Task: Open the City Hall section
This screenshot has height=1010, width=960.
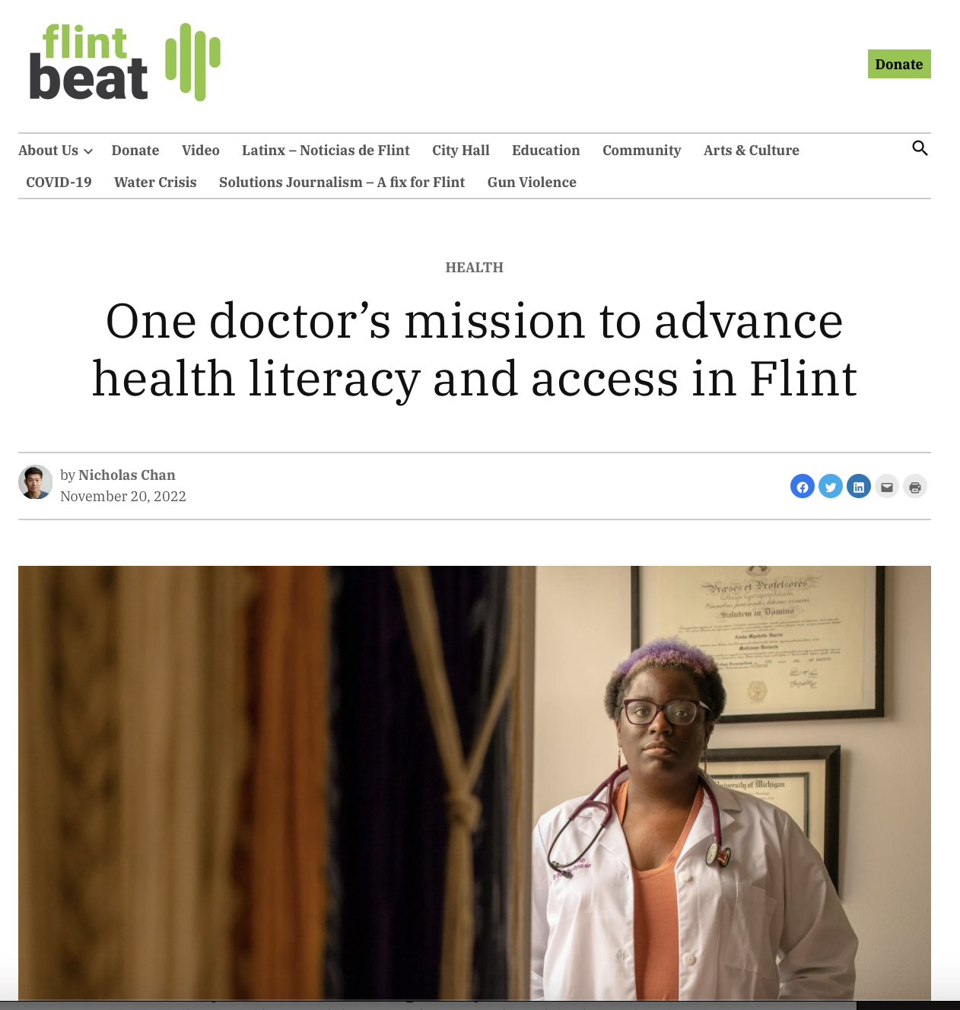Action: click(461, 151)
